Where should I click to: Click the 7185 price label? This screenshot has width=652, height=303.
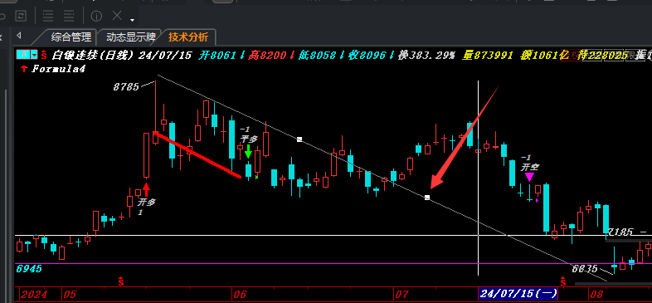[x=621, y=232]
